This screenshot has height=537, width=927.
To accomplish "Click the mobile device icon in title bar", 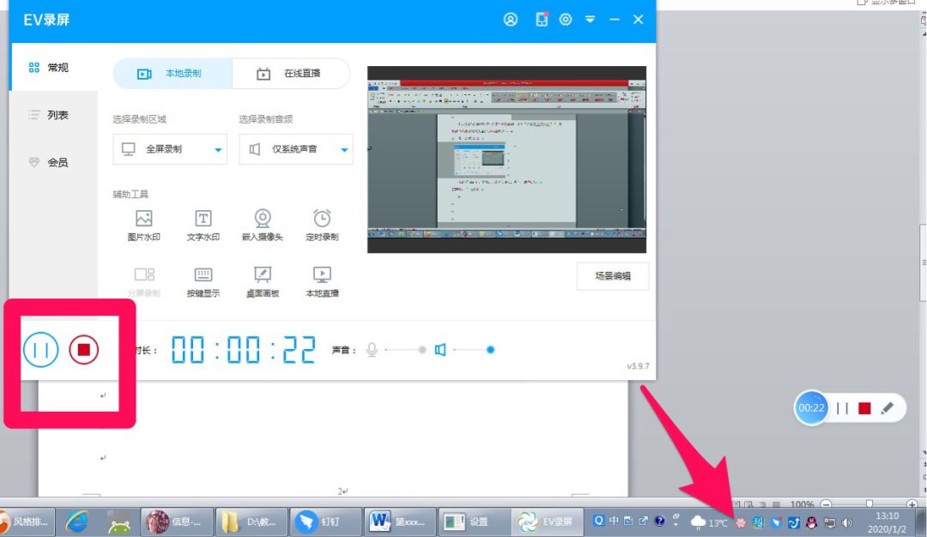I will click(x=542, y=20).
